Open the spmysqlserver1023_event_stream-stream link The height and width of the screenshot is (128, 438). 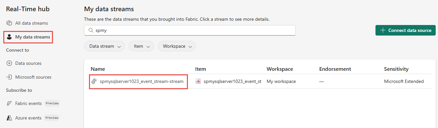click(142, 81)
